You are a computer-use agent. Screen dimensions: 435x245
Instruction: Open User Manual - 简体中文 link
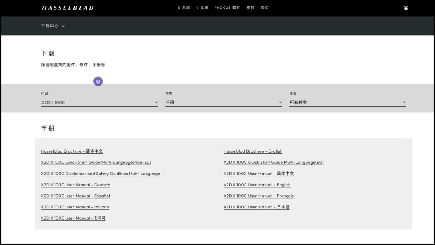(259, 174)
